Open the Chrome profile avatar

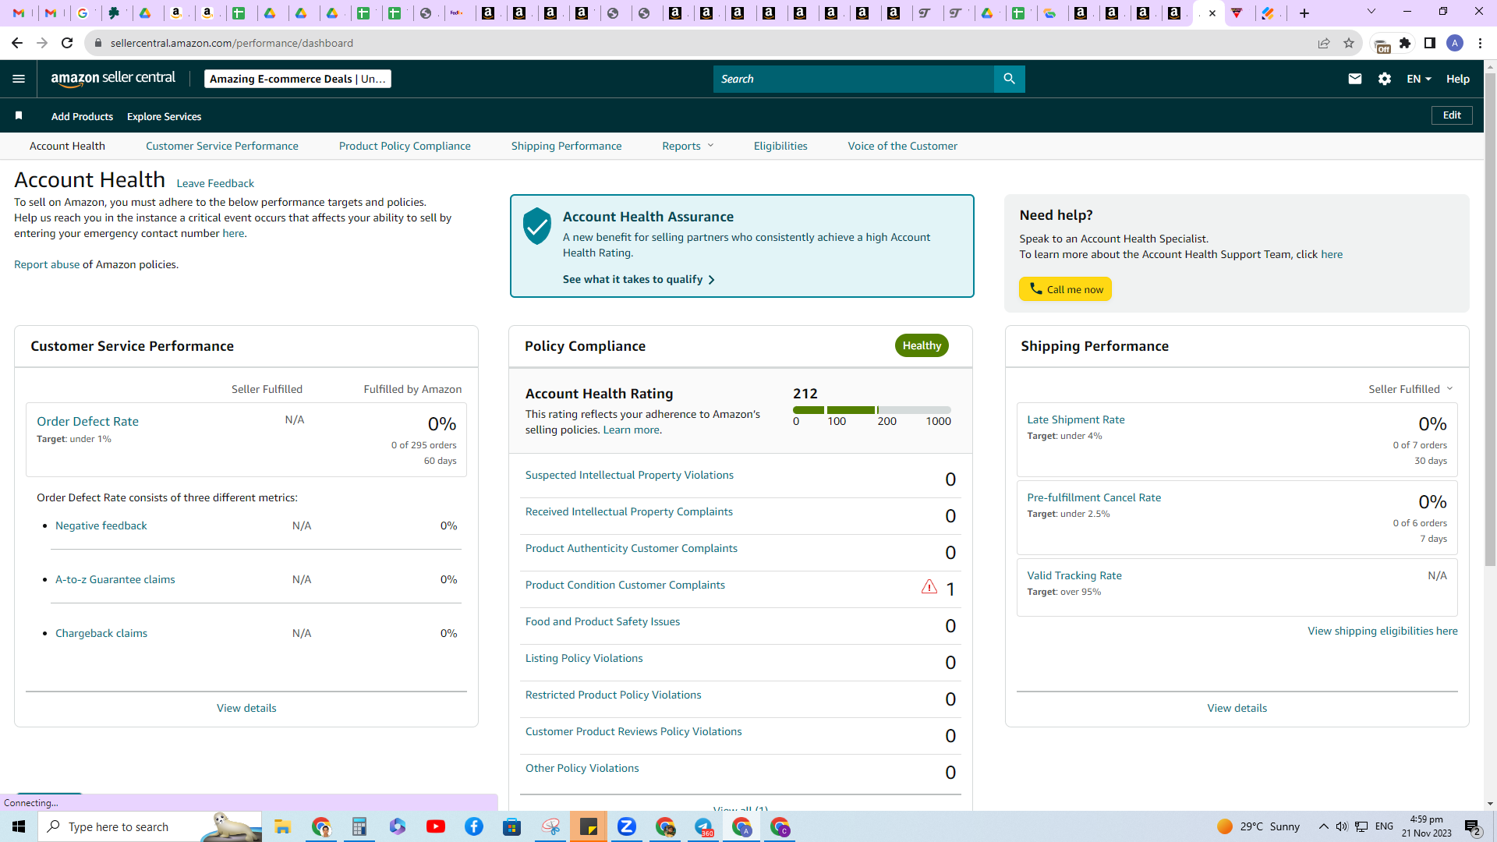tap(1454, 43)
